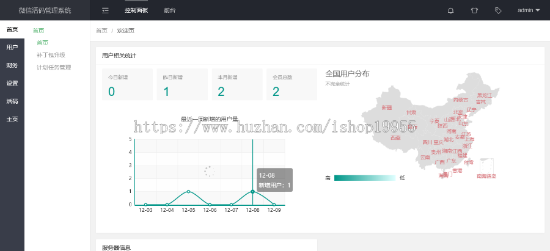Image resolution: width=550 pixels, height=251 pixels.
Task: Select 首页 in the dark left sidebar
Action: tap(12, 29)
